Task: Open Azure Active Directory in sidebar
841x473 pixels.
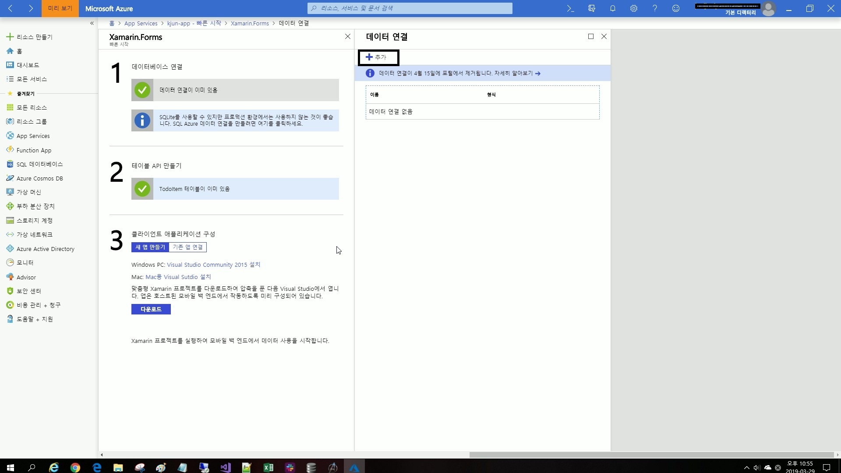Action: tap(45, 249)
